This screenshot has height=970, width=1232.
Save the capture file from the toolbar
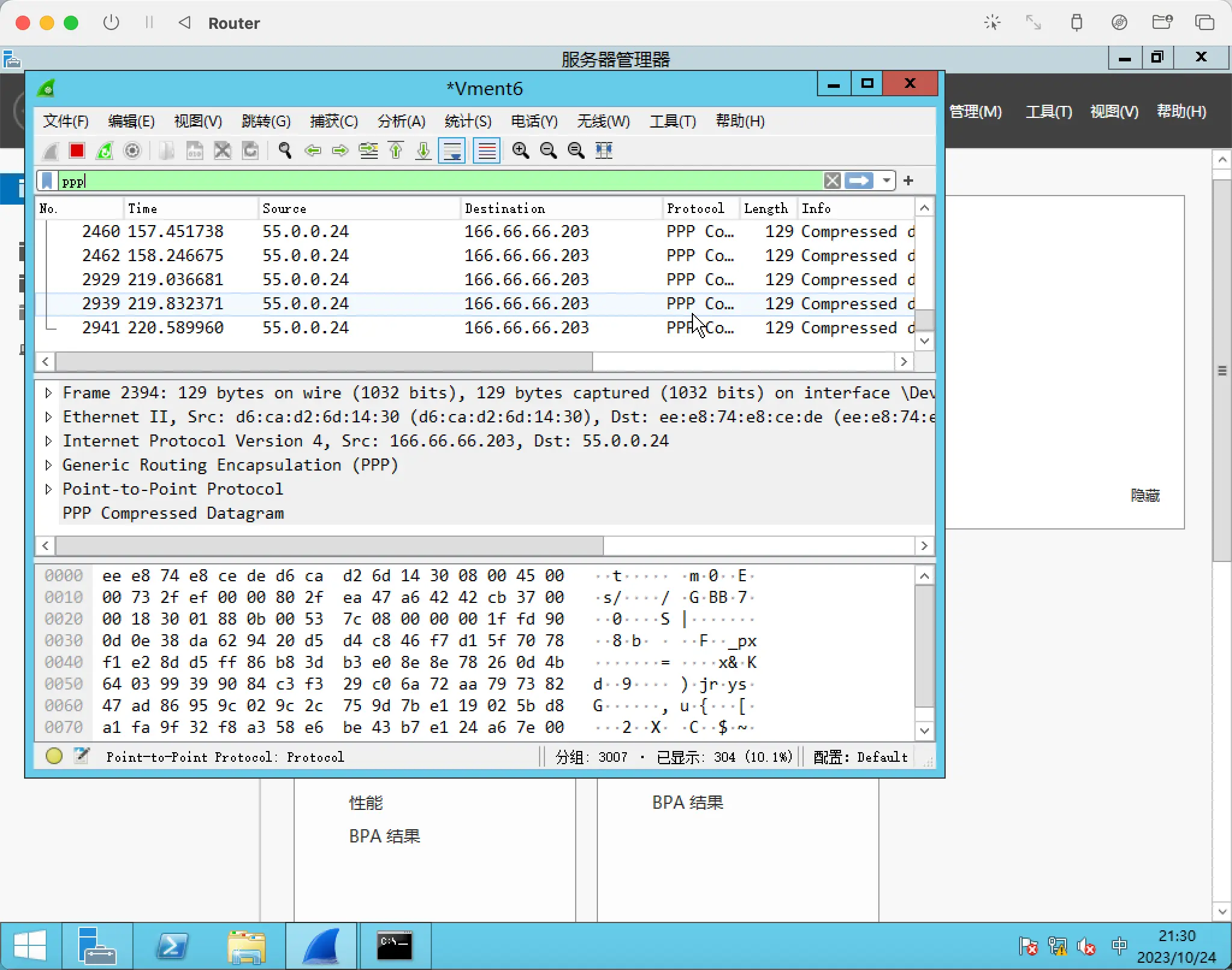coord(194,150)
